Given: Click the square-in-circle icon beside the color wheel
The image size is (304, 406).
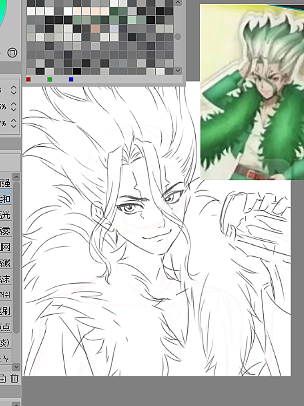Looking at the screenshot, I should pyautogui.click(x=12, y=53).
